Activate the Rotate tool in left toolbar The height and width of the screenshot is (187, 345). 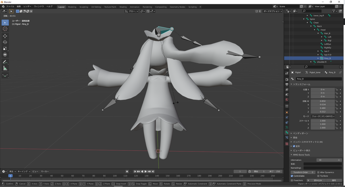pos(5,42)
